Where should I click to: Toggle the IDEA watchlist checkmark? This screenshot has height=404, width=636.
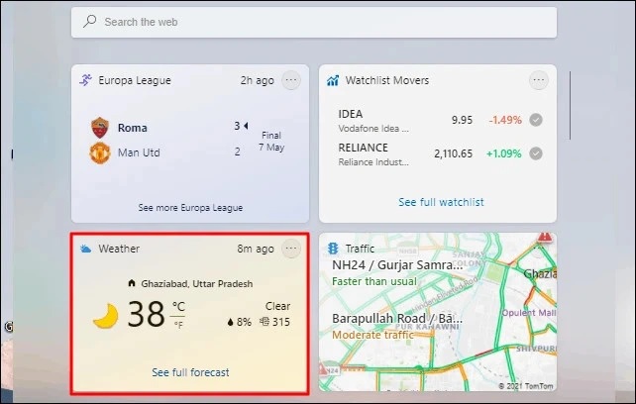(536, 120)
